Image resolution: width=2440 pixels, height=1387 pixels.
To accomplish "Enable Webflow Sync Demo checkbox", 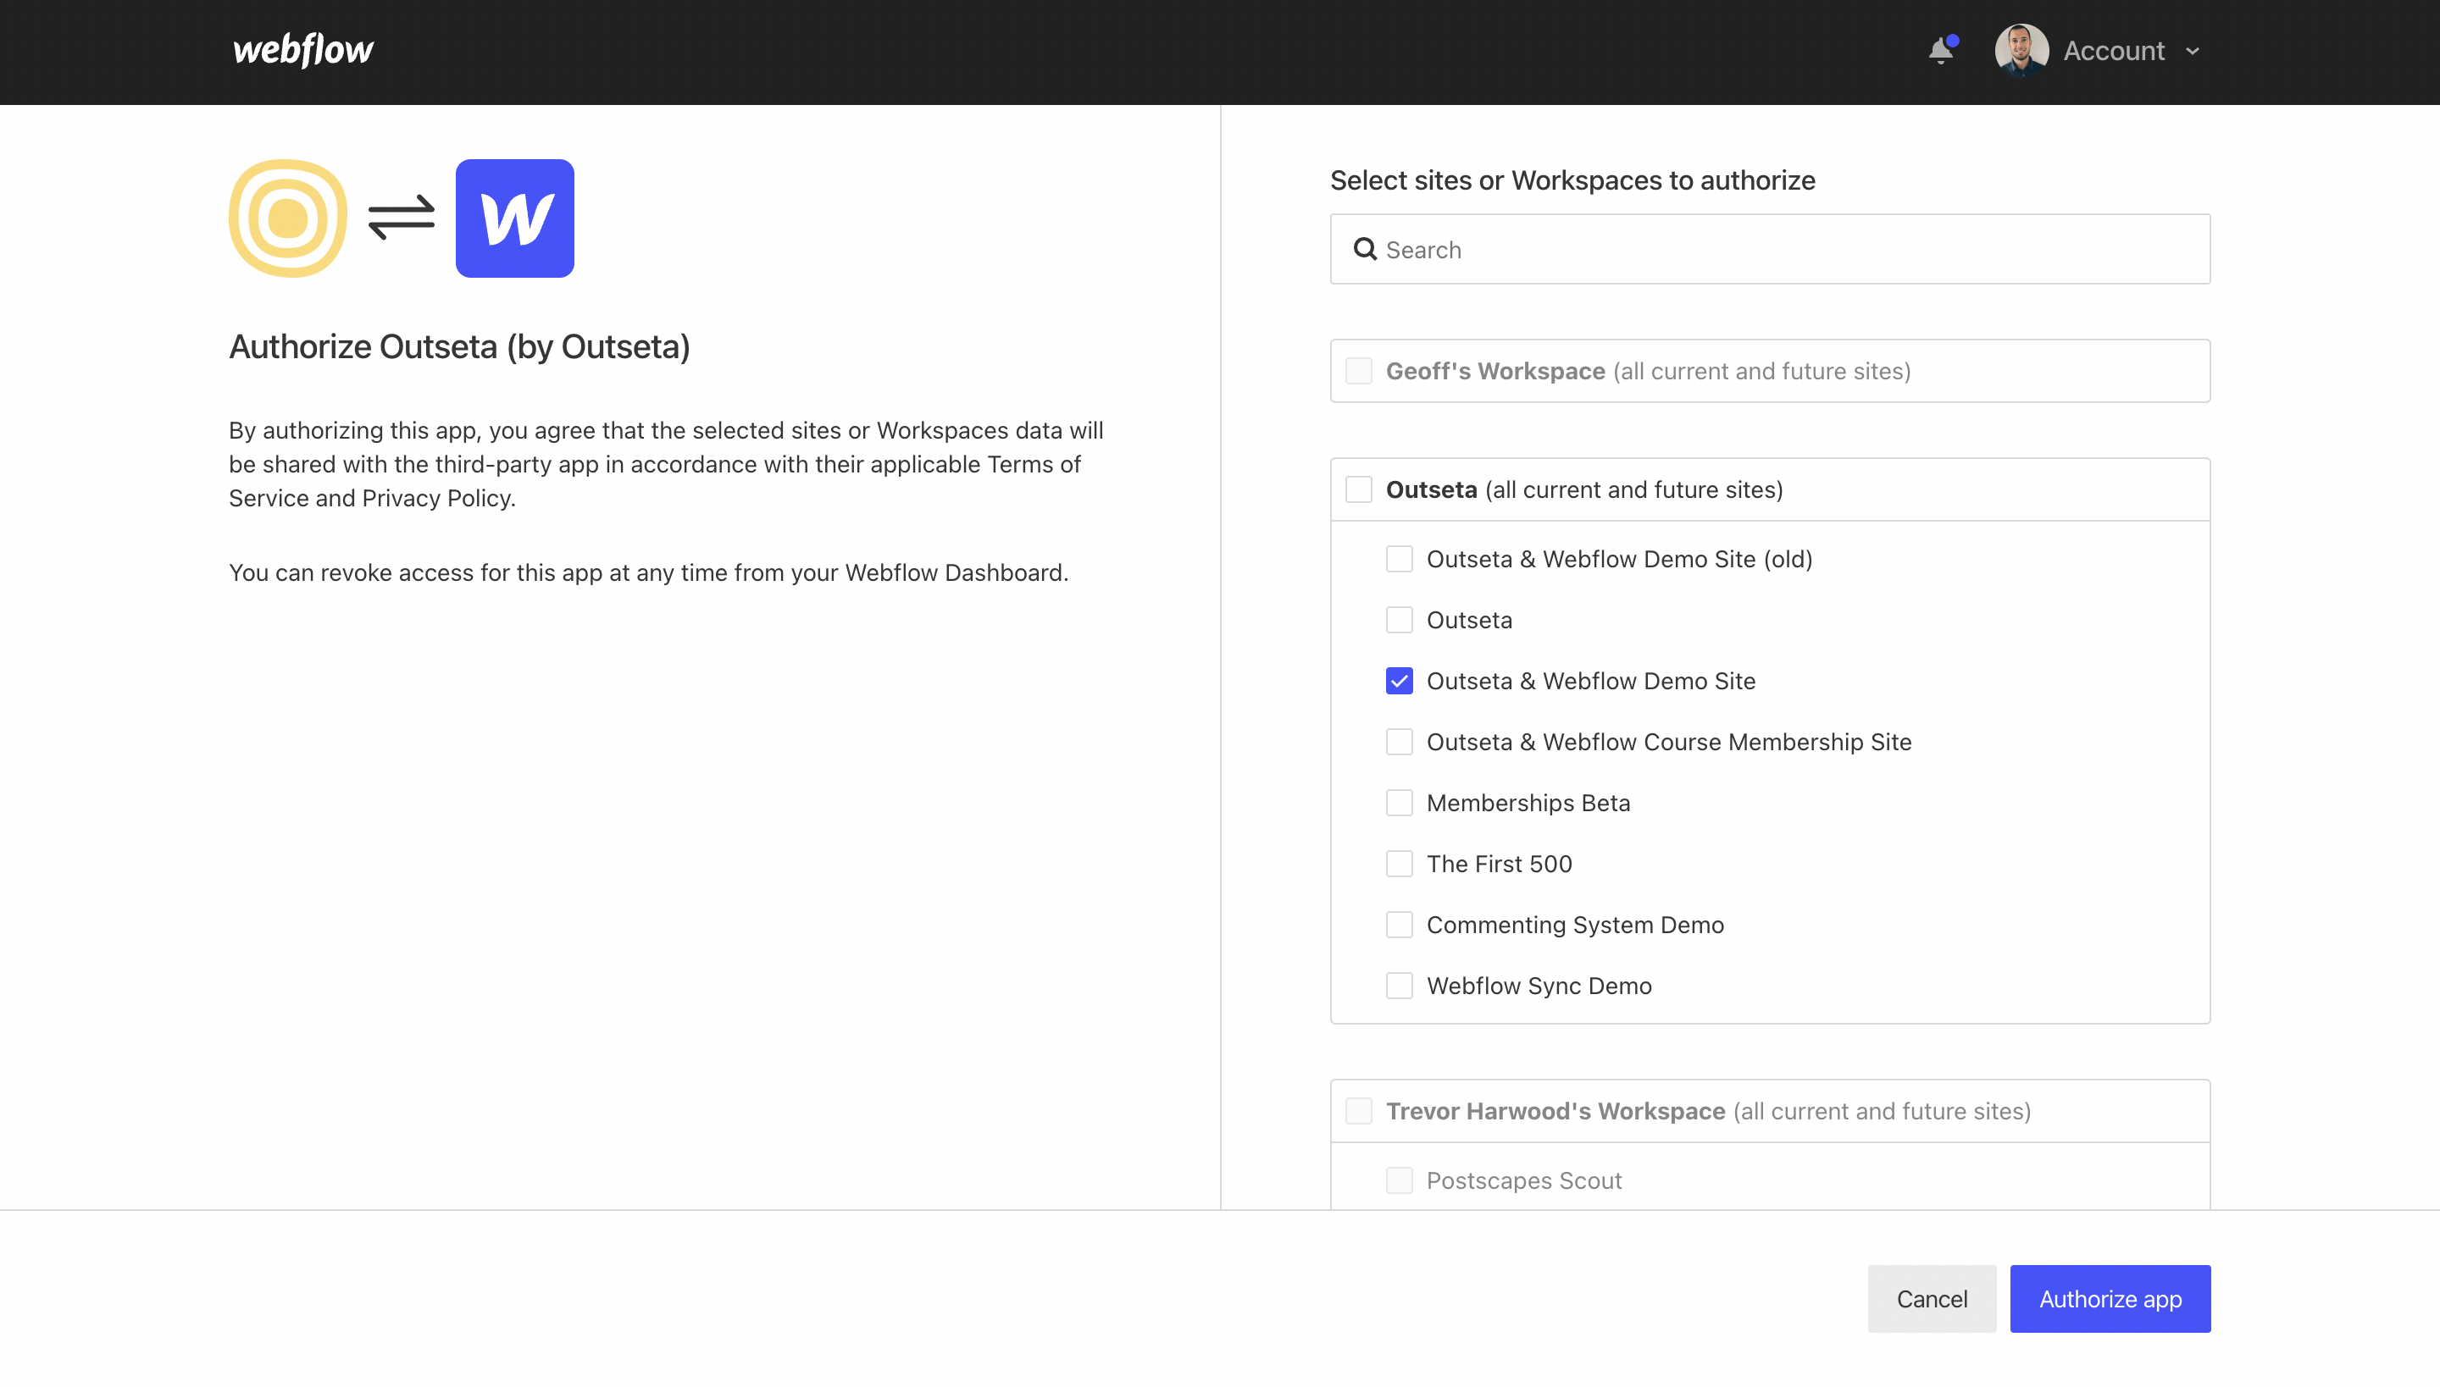I will coord(1400,986).
